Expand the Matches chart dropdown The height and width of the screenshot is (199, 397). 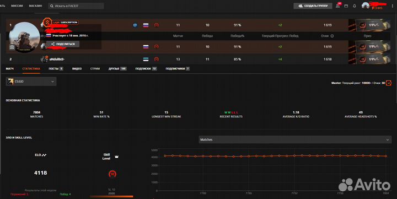(x=295, y=139)
